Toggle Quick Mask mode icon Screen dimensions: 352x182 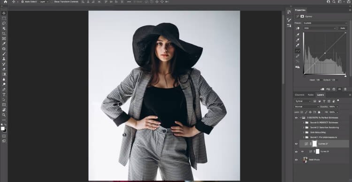point(4,136)
